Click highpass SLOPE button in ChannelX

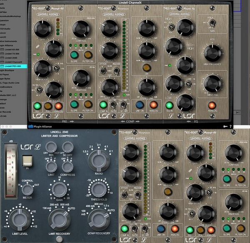[x=74, y=104]
